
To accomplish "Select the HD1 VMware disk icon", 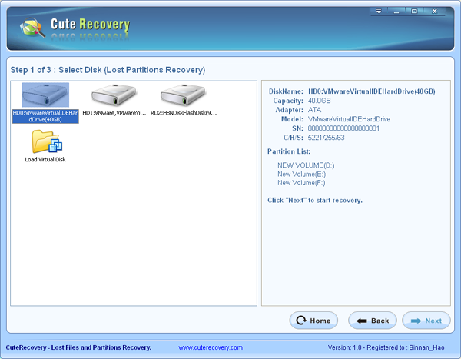I will (114, 95).
